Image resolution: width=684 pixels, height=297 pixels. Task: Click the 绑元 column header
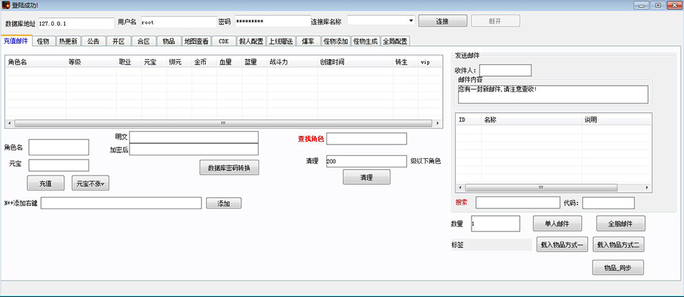[179, 63]
